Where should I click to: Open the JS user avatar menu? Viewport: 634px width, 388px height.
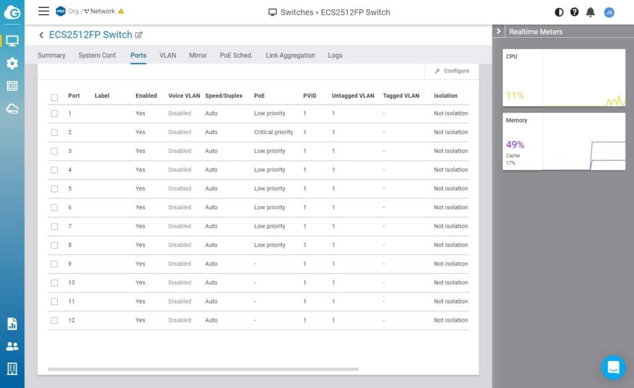[609, 12]
